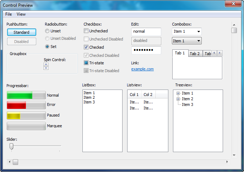Viewport: 244px width, 172px height.
Task: Click the tab strip left scroll arrow
Action: point(214,53)
